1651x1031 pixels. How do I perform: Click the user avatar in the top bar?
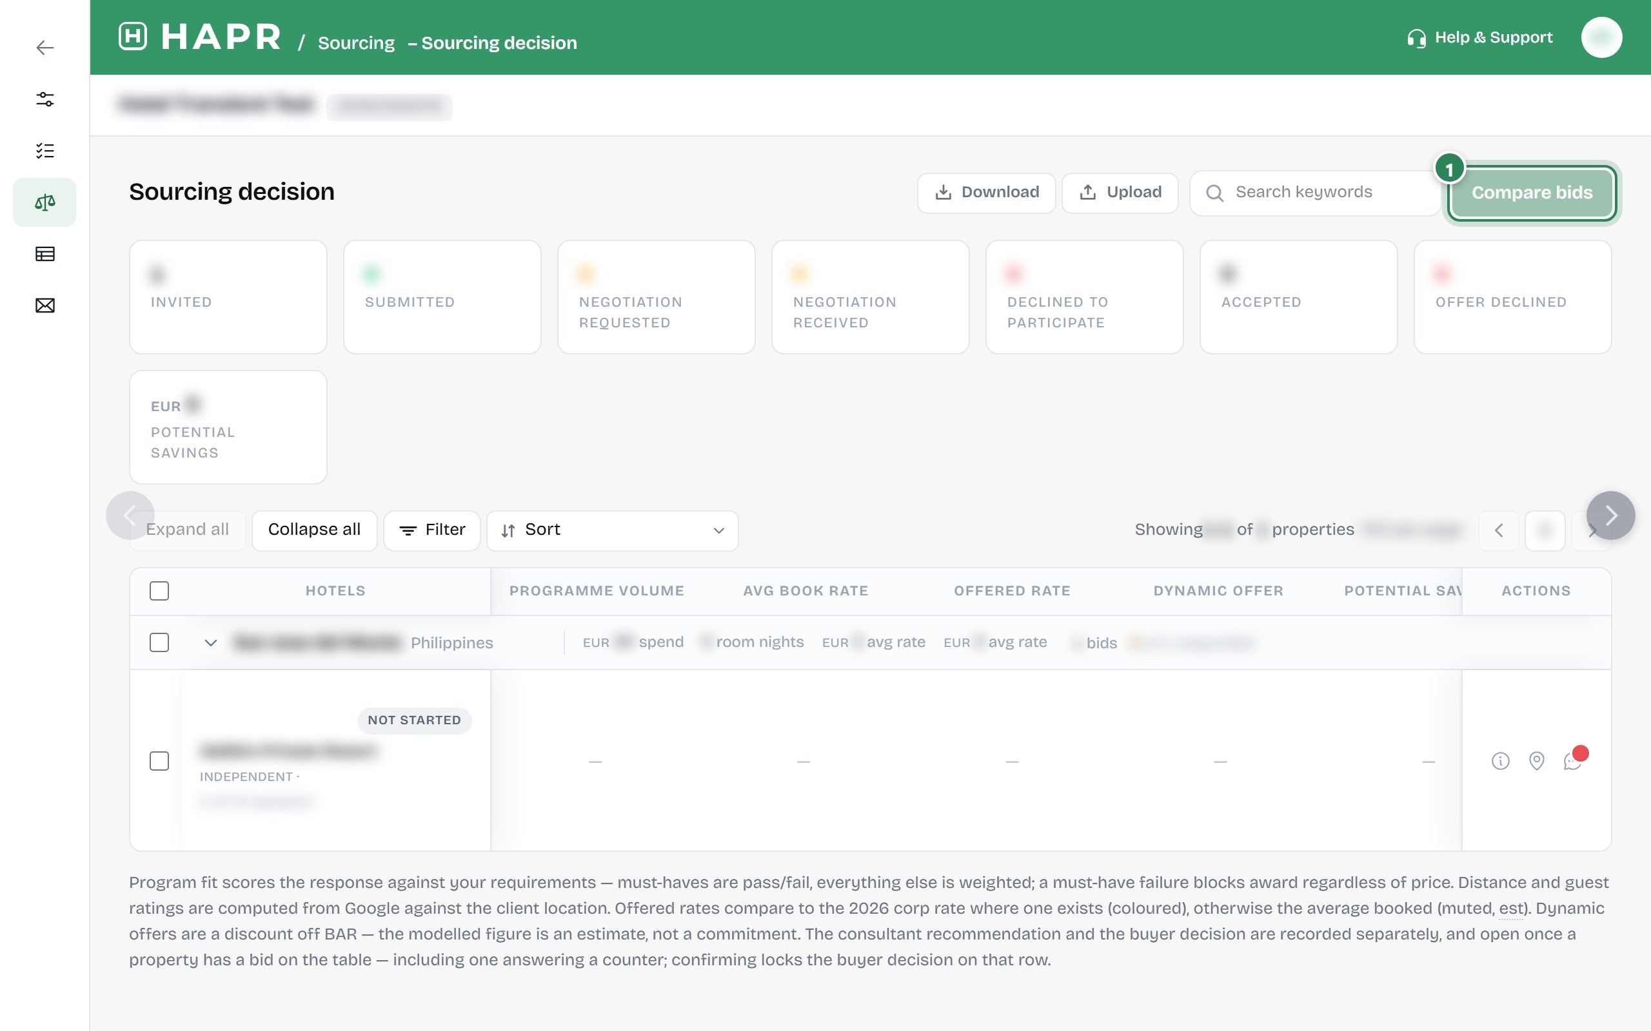[x=1601, y=37]
